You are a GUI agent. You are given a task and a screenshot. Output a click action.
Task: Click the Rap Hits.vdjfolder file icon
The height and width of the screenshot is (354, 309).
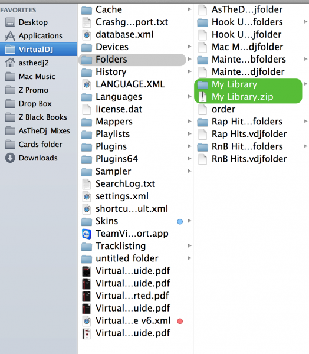(202, 134)
